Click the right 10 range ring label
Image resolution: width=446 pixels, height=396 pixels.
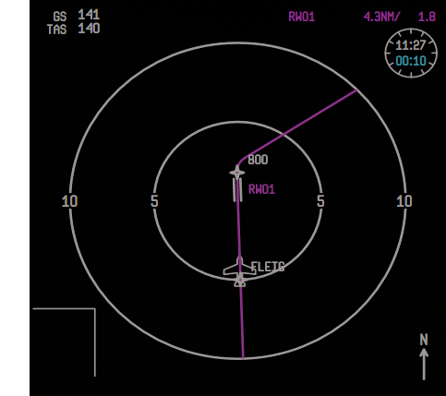(x=404, y=201)
